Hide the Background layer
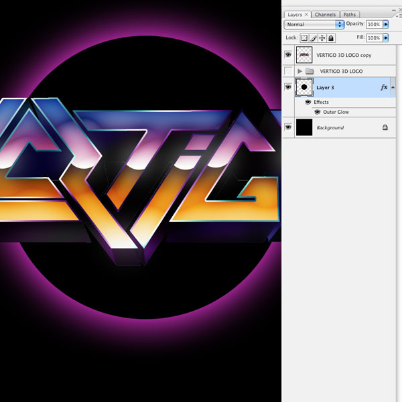Viewport: 402px width, 402px height. (x=288, y=127)
